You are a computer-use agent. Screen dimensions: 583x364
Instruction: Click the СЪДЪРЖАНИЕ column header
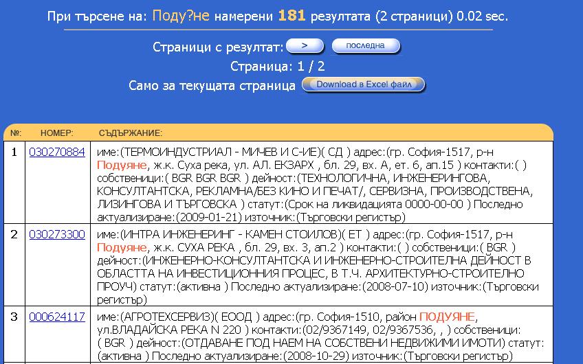click(131, 133)
